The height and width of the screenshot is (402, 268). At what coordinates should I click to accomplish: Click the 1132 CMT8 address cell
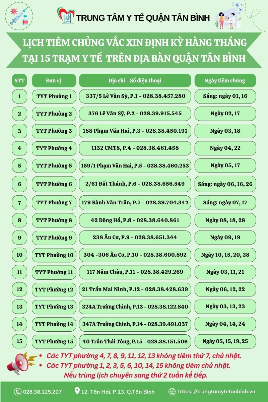[x=135, y=148]
